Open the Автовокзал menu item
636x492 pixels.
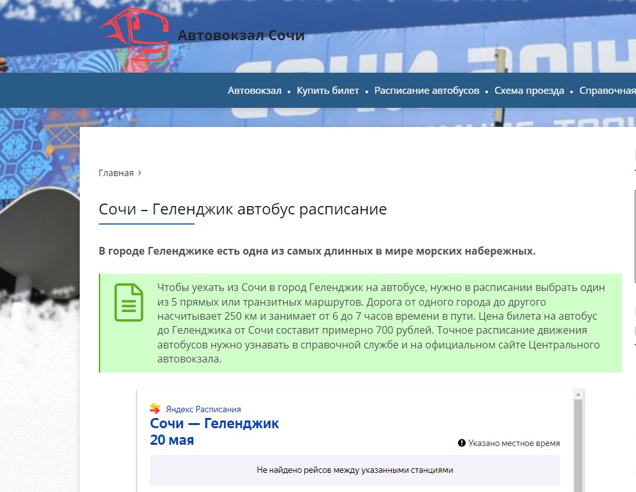[255, 91]
